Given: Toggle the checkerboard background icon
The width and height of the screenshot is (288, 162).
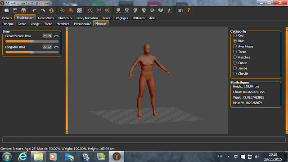Looking at the screenshot, I should click(x=79, y=10).
